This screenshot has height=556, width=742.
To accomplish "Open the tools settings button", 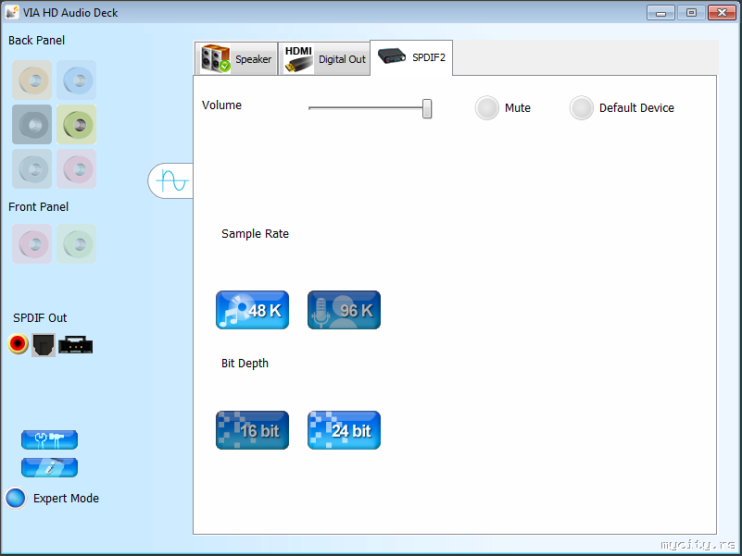I will click(49, 439).
